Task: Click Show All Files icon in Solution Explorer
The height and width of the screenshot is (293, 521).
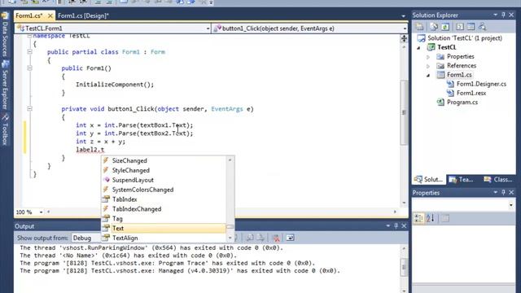Action: pos(433,27)
